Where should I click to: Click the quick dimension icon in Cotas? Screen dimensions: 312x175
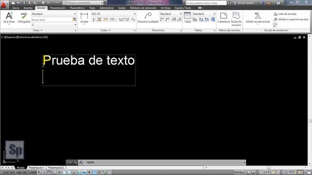click(106, 19)
